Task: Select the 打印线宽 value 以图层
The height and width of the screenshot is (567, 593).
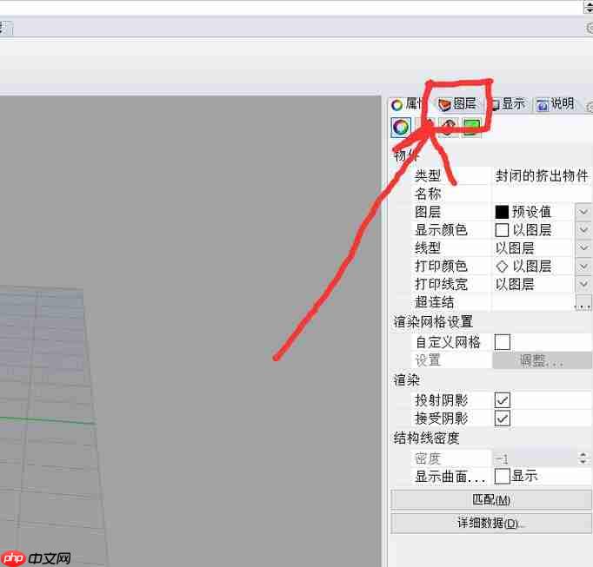Action: click(515, 284)
